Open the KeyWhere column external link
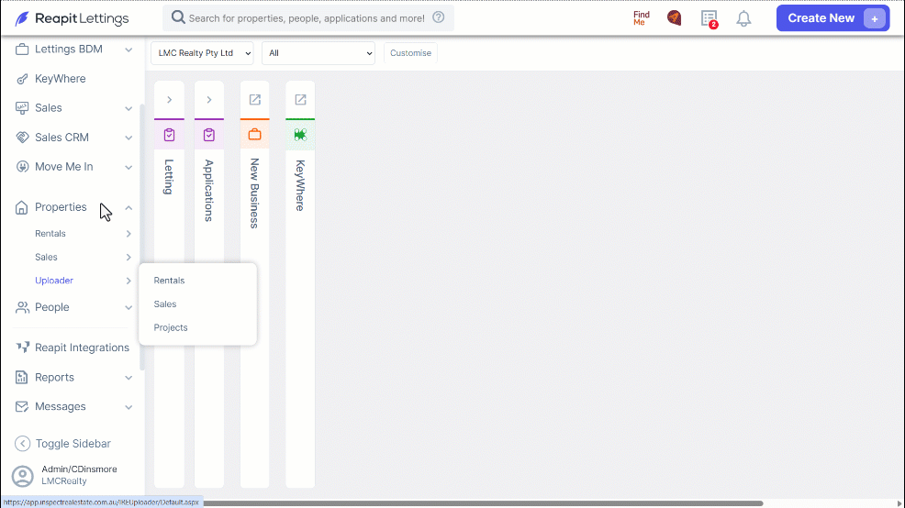The height and width of the screenshot is (508, 905). 300,100
